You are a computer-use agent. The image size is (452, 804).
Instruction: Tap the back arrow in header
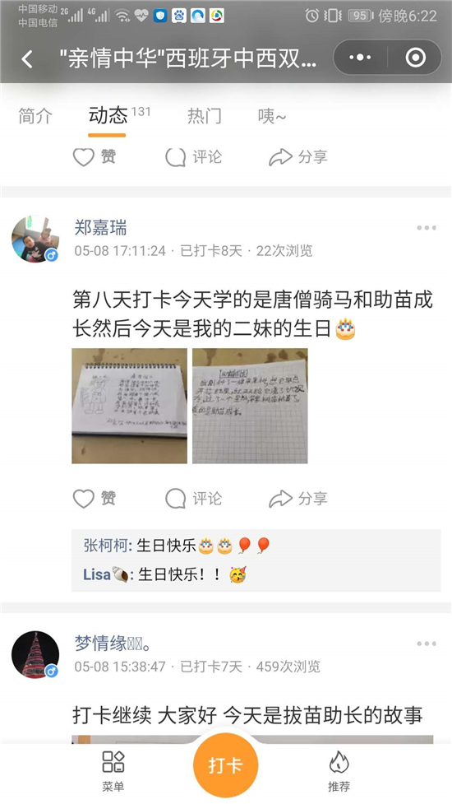(x=27, y=59)
